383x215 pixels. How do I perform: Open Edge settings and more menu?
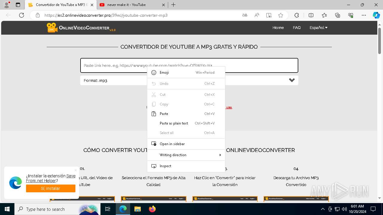tap(364, 15)
